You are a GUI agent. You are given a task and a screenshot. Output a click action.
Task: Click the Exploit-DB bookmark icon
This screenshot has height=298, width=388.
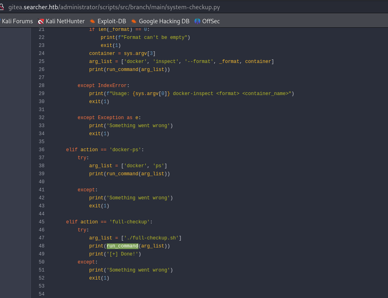pos(92,22)
